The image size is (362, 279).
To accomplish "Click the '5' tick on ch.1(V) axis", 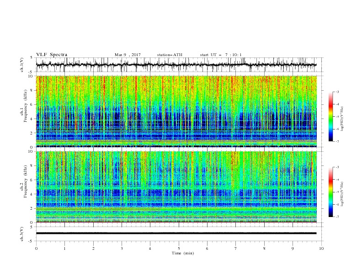I will (x=32, y=58).
